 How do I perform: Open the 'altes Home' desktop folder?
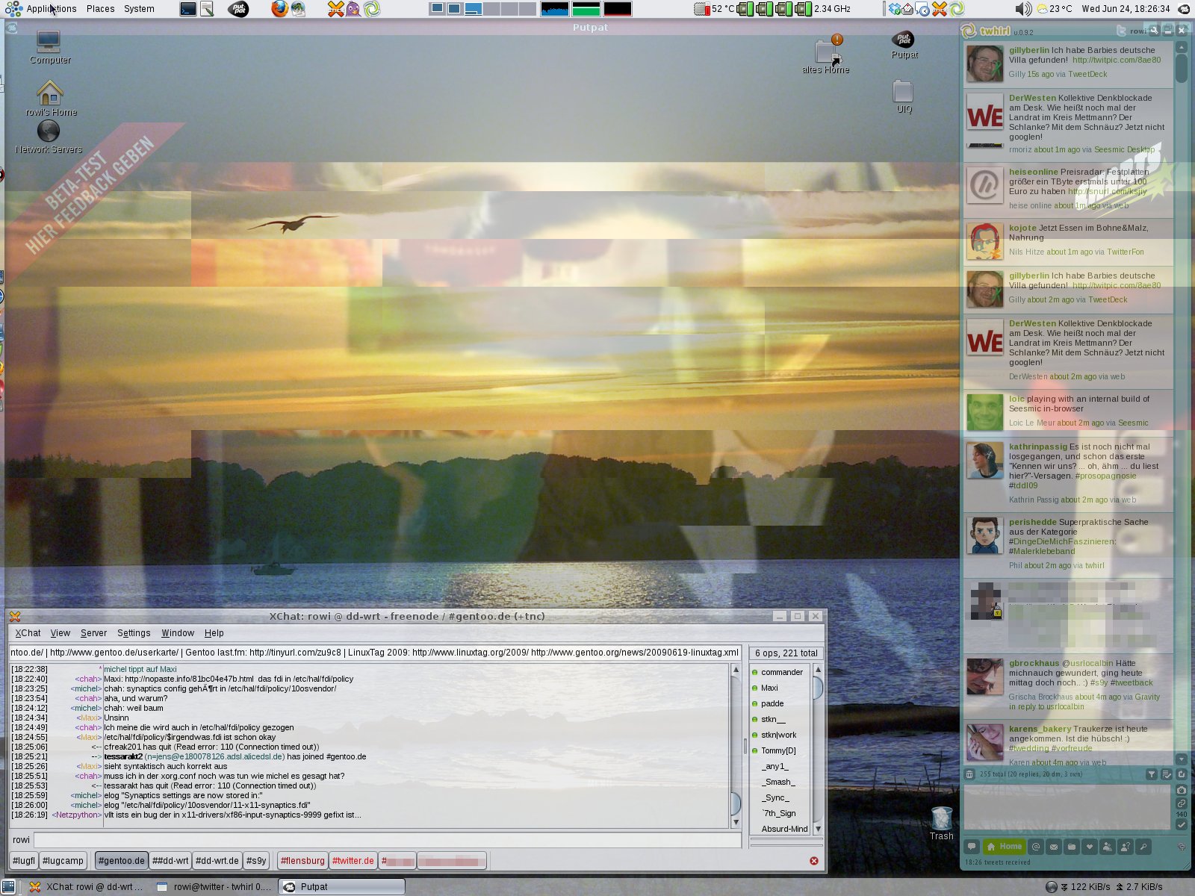pyautogui.click(x=826, y=55)
